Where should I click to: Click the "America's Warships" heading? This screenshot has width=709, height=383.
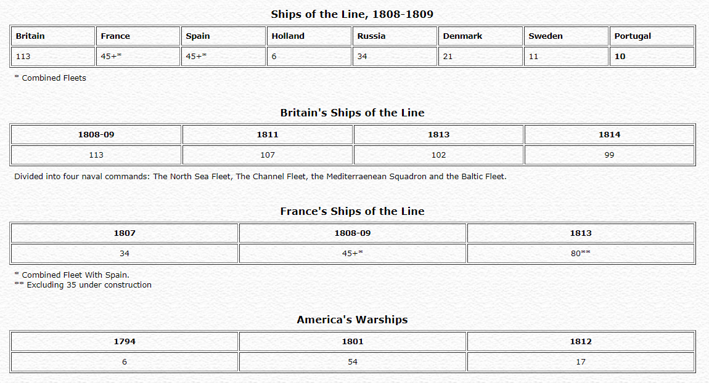pos(353,320)
